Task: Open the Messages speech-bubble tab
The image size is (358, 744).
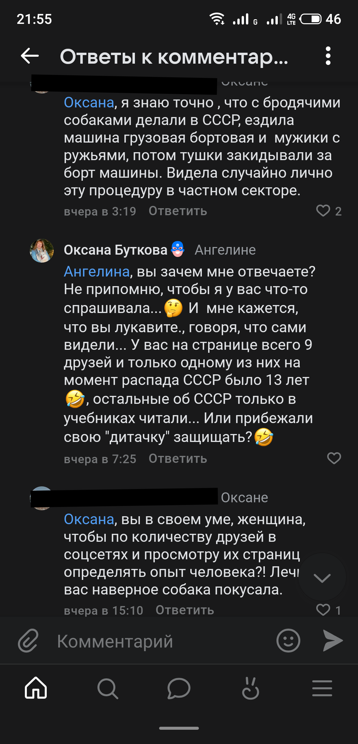Action: pyautogui.click(x=179, y=688)
